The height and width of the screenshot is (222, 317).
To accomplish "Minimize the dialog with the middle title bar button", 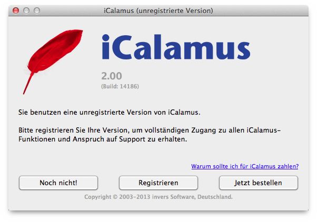I will 26,11.
